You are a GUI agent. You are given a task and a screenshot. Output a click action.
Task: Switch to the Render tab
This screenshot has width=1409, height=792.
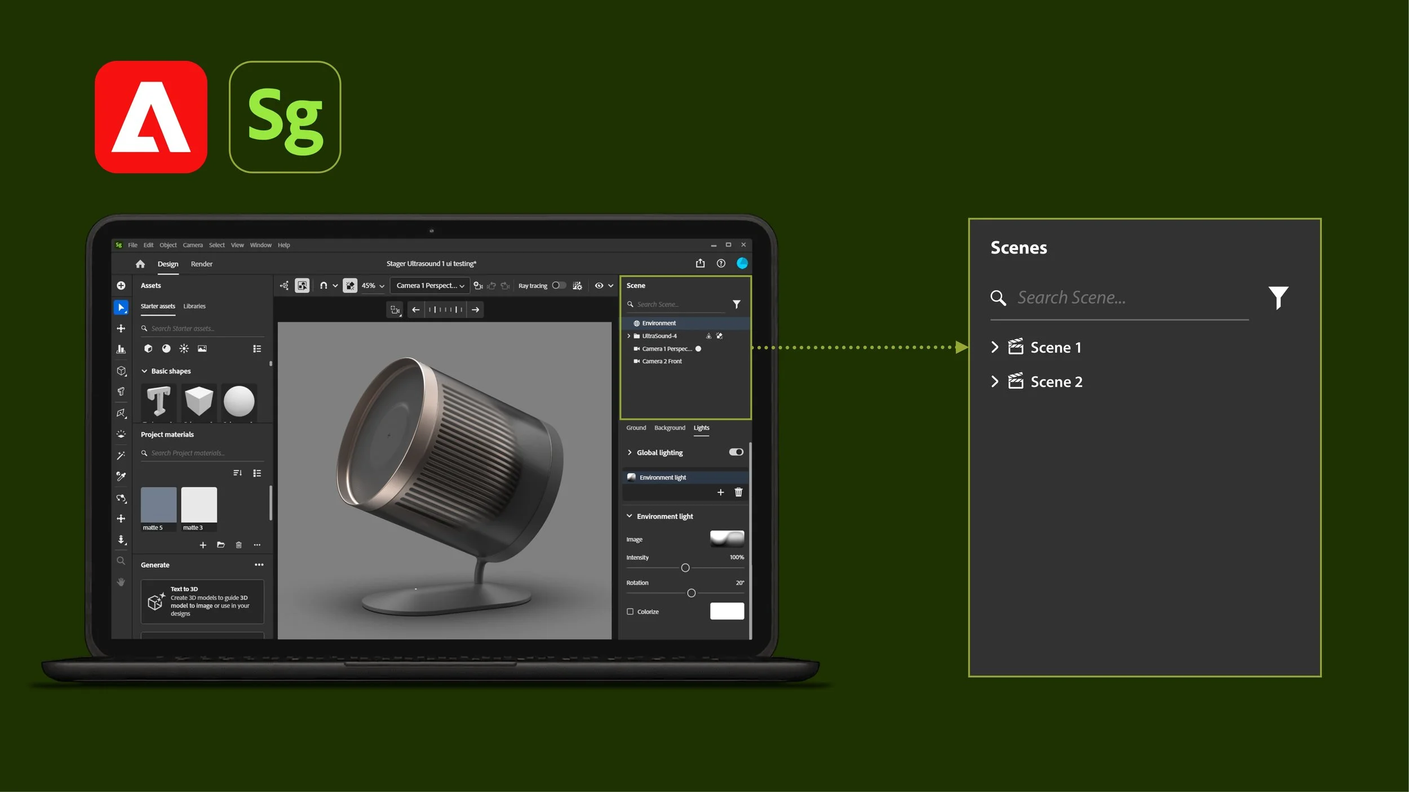tap(201, 264)
